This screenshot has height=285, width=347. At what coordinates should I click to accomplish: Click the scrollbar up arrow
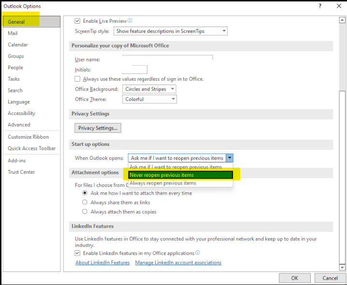click(342, 20)
